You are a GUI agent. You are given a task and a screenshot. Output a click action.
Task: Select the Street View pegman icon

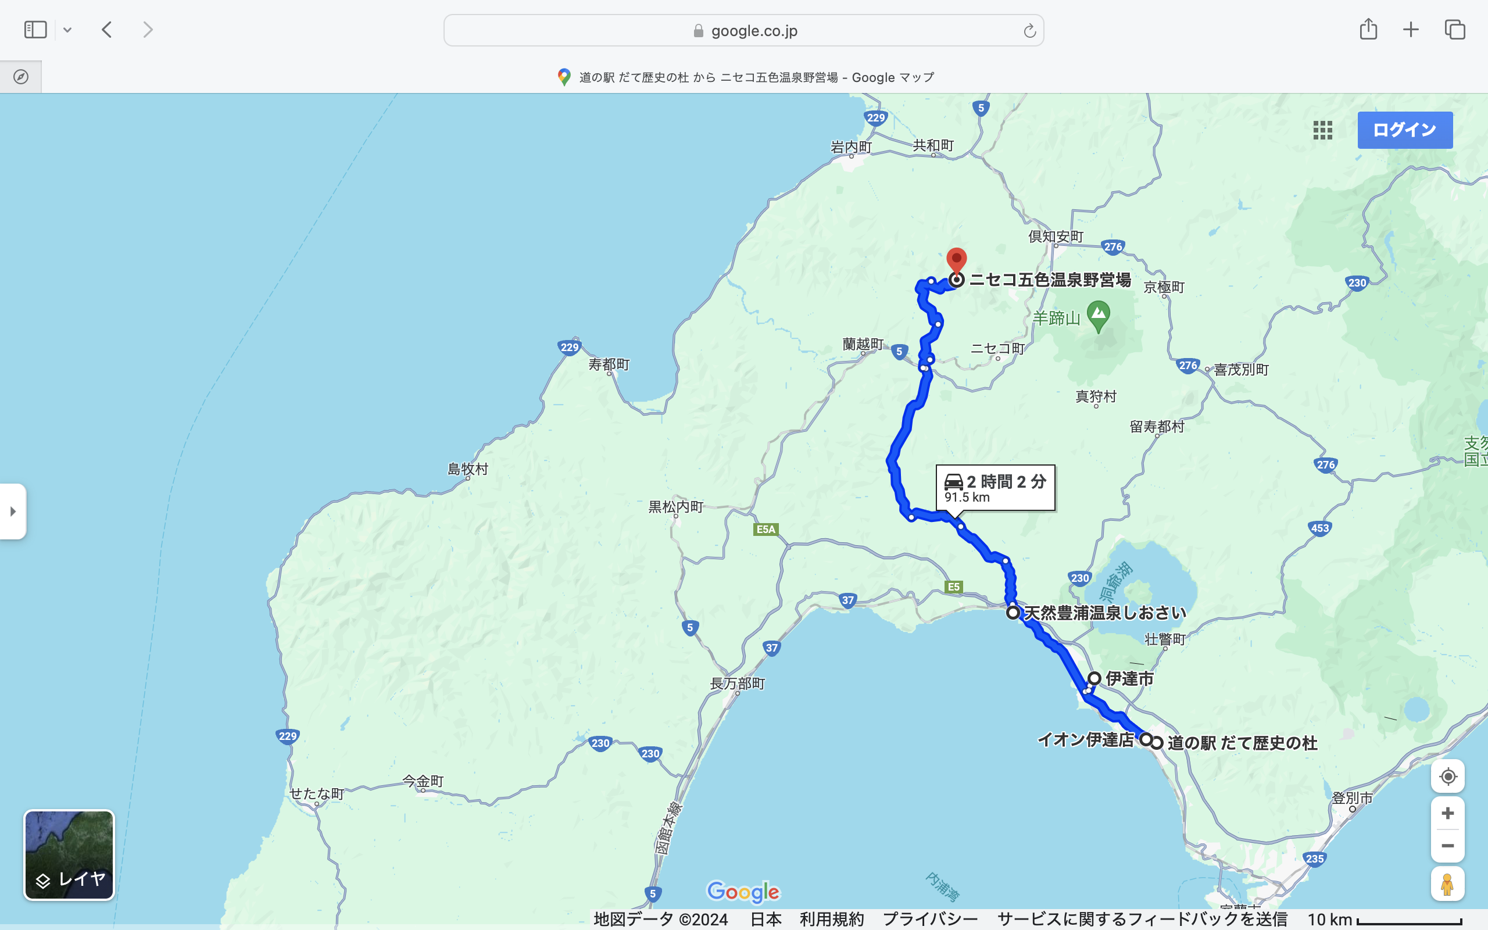coord(1447,884)
